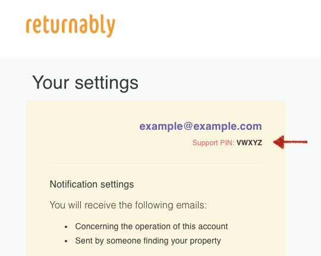This screenshot has width=321, height=256.
Task: Click the letter 'r' starting the returnably logo
Action: (x=29, y=26)
